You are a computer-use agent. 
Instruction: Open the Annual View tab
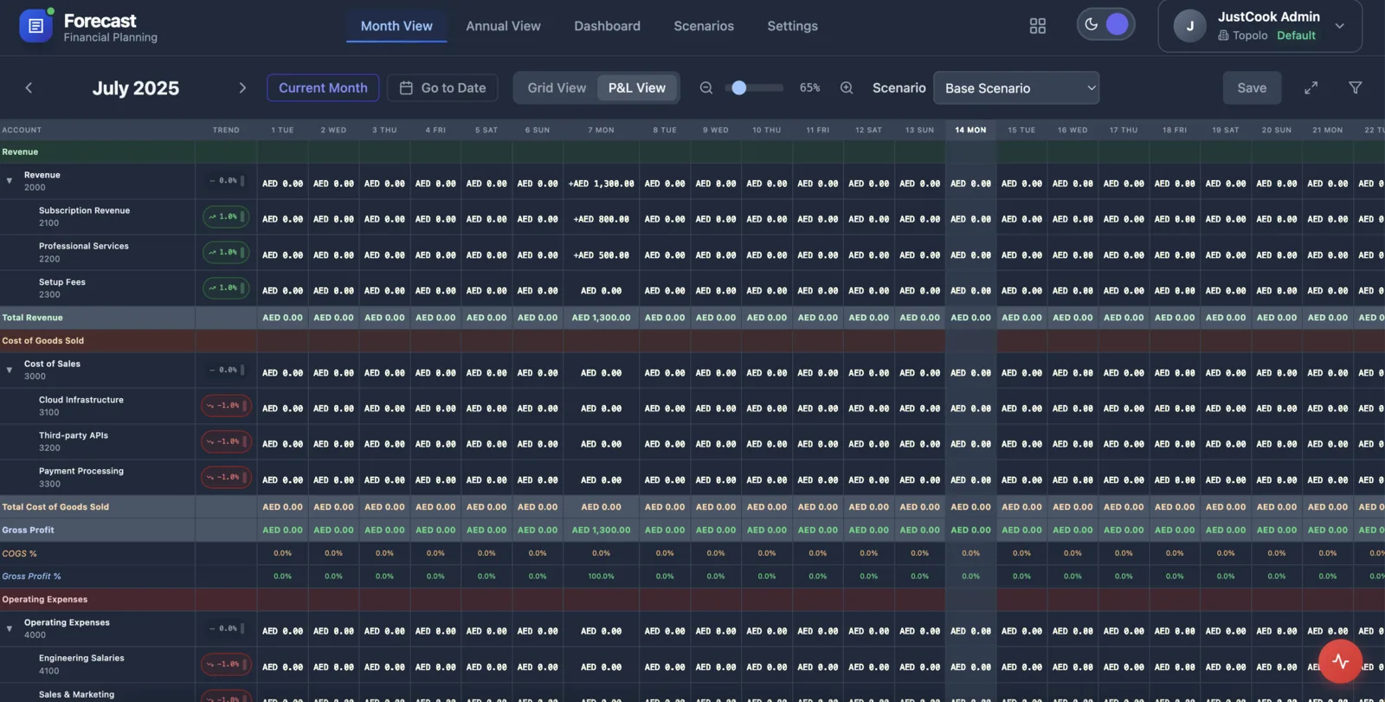click(x=503, y=26)
